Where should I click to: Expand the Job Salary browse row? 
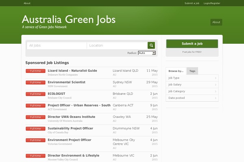tap(192, 85)
